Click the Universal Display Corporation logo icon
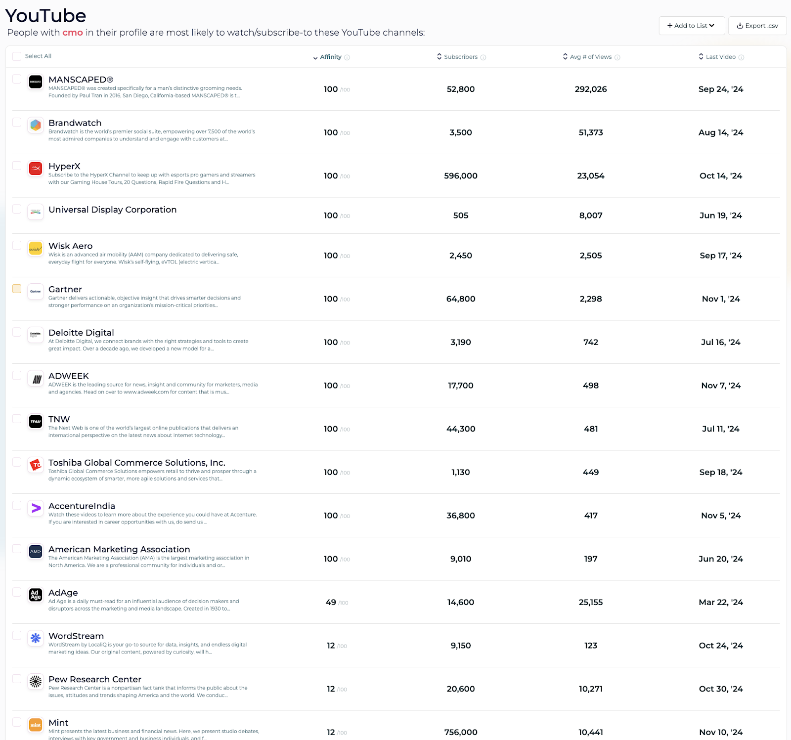This screenshot has width=791, height=740. [x=36, y=212]
